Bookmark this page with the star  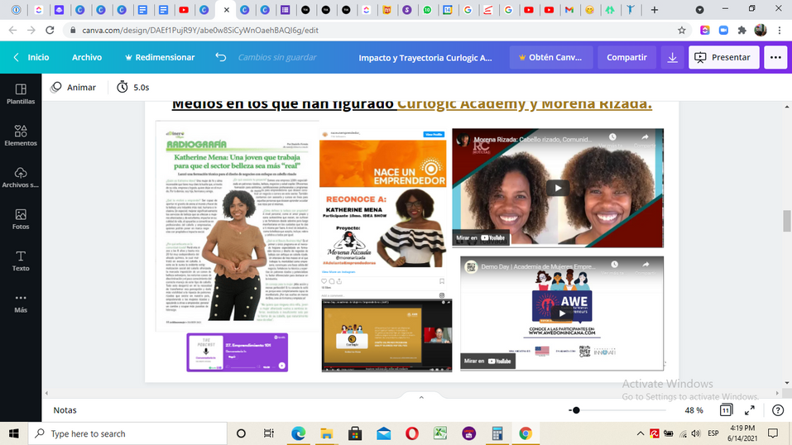(x=681, y=31)
